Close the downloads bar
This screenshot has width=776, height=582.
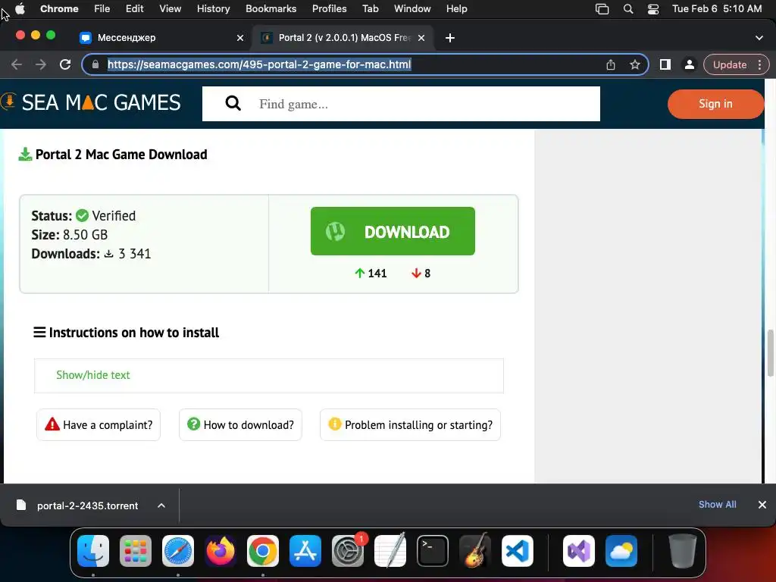click(x=762, y=504)
